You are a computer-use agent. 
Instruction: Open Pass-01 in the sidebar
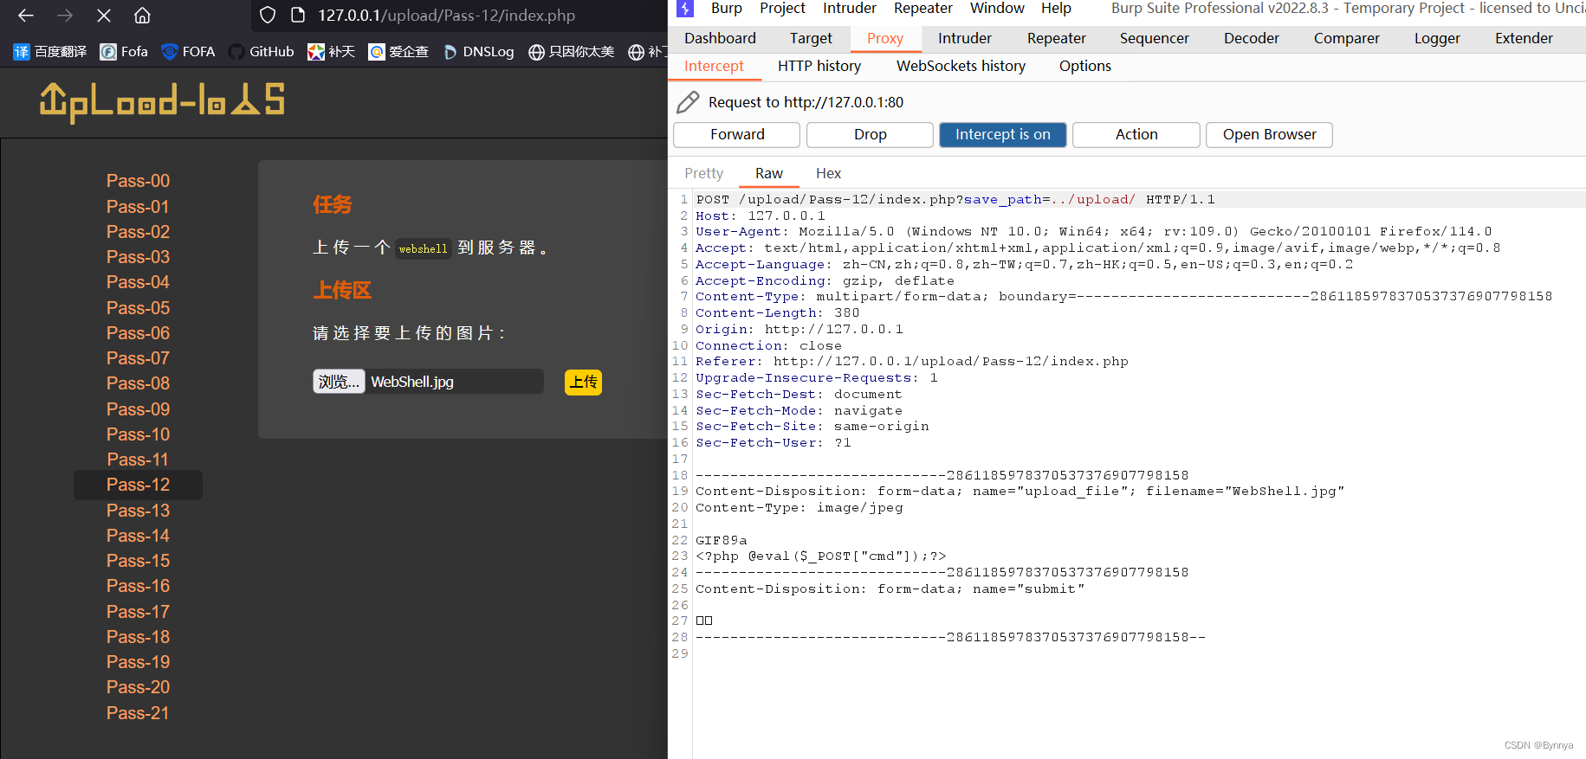138,207
